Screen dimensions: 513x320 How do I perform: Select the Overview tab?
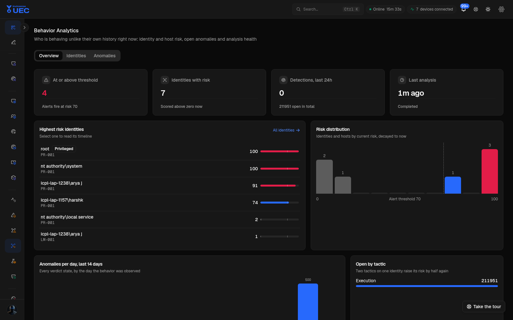(49, 56)
